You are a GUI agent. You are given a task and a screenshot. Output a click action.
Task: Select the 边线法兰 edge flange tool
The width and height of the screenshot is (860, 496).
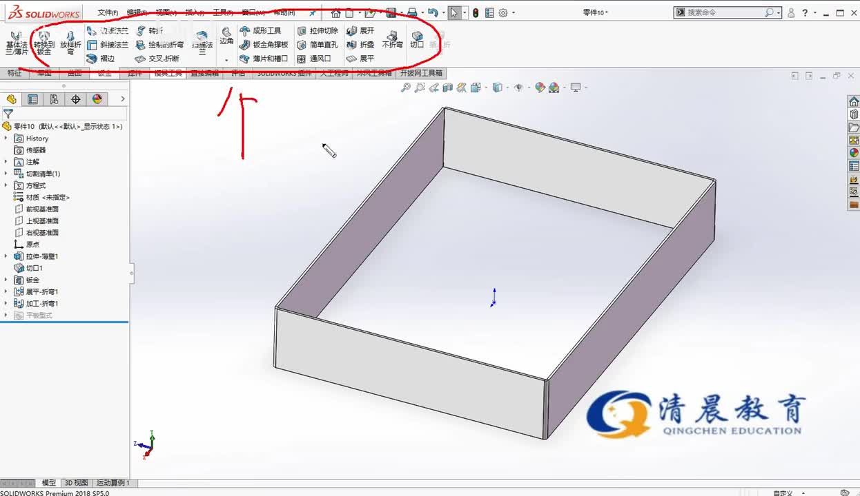(108, 31)
